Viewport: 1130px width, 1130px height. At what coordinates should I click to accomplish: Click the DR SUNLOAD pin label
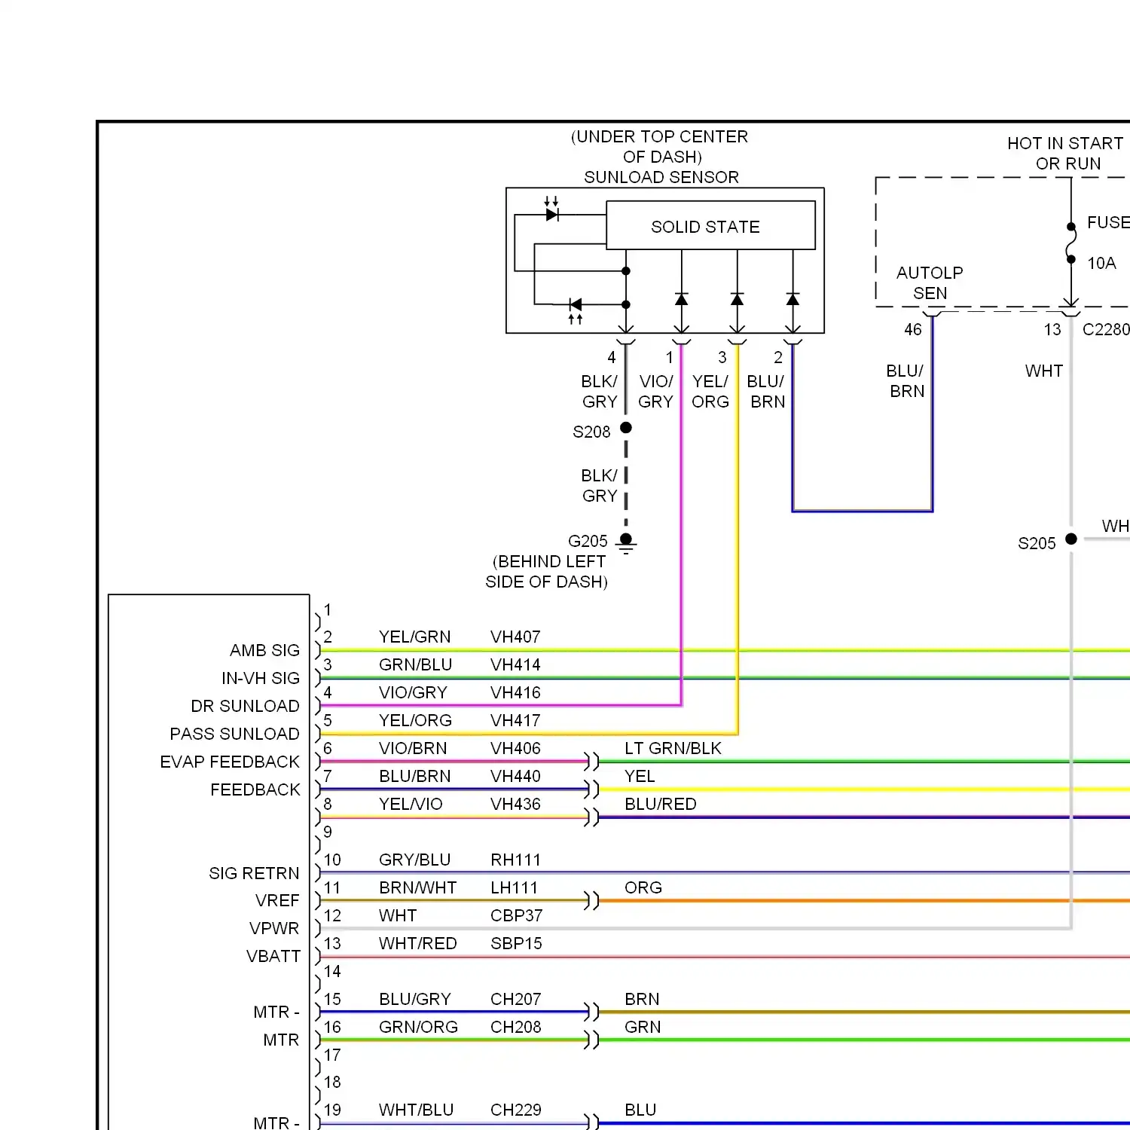(x=245, y=706)
